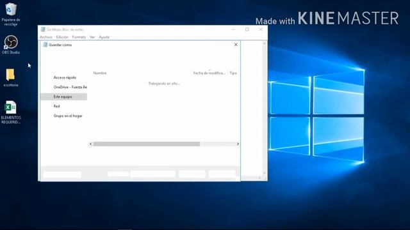Screen dimensions: 410x230
Task: Click the horizontal scrollbar left arrow
Action: [91, 144]
